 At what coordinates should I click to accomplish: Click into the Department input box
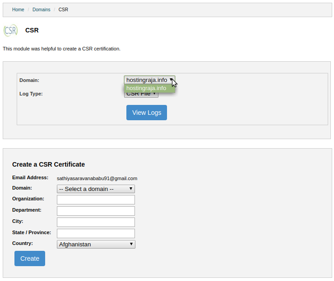(96, 211)
